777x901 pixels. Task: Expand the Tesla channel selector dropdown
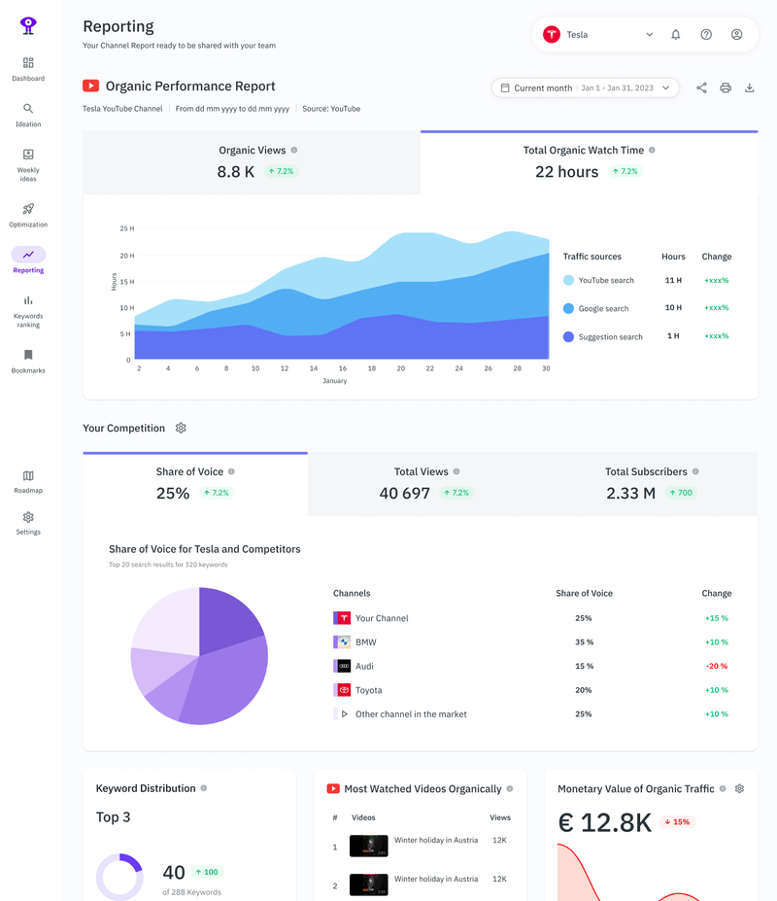[x=650, y=34]
